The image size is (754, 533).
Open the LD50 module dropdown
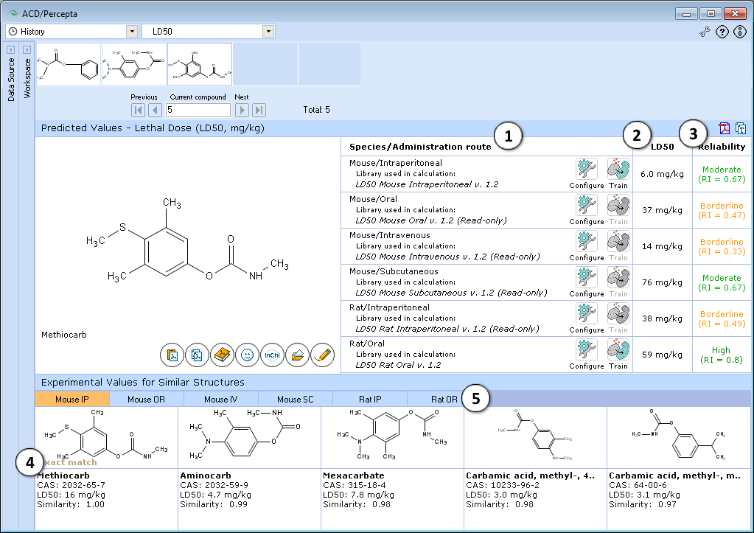(268, 31)
